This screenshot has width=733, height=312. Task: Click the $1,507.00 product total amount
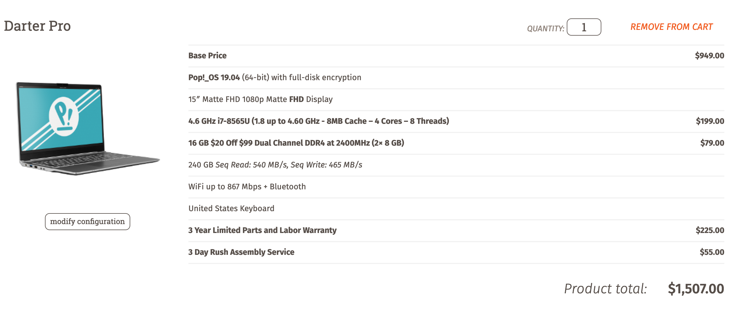coord(696,289)
